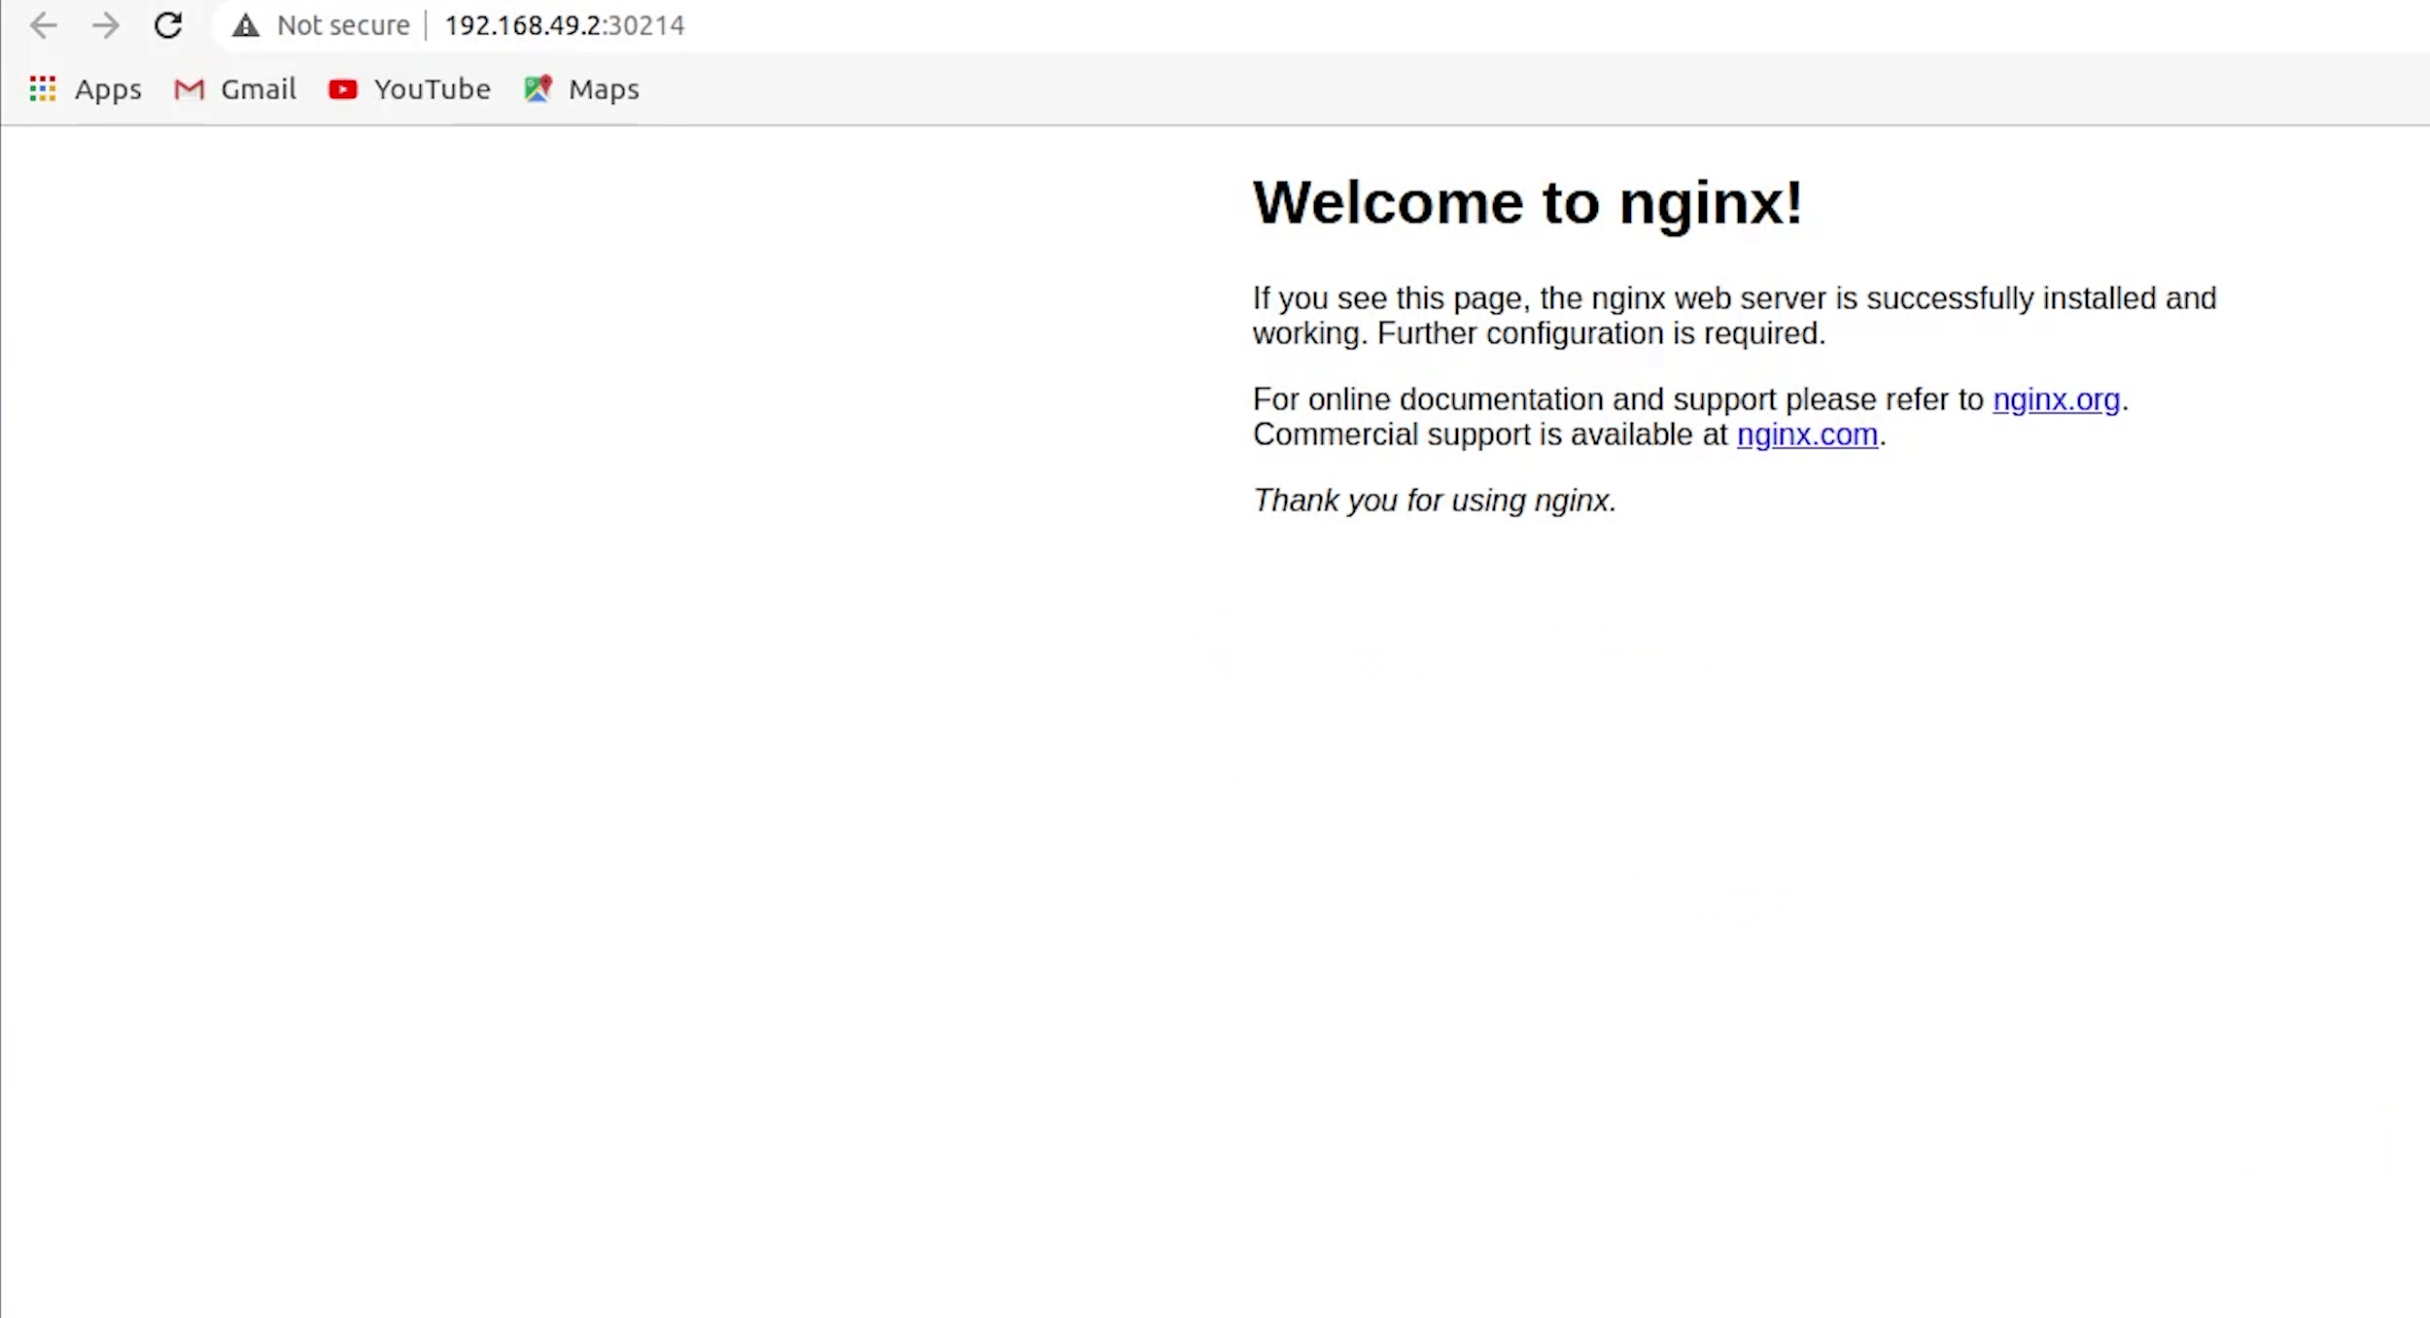Click the Maps pin icon
The image size is (2430, 1318).
538,89
